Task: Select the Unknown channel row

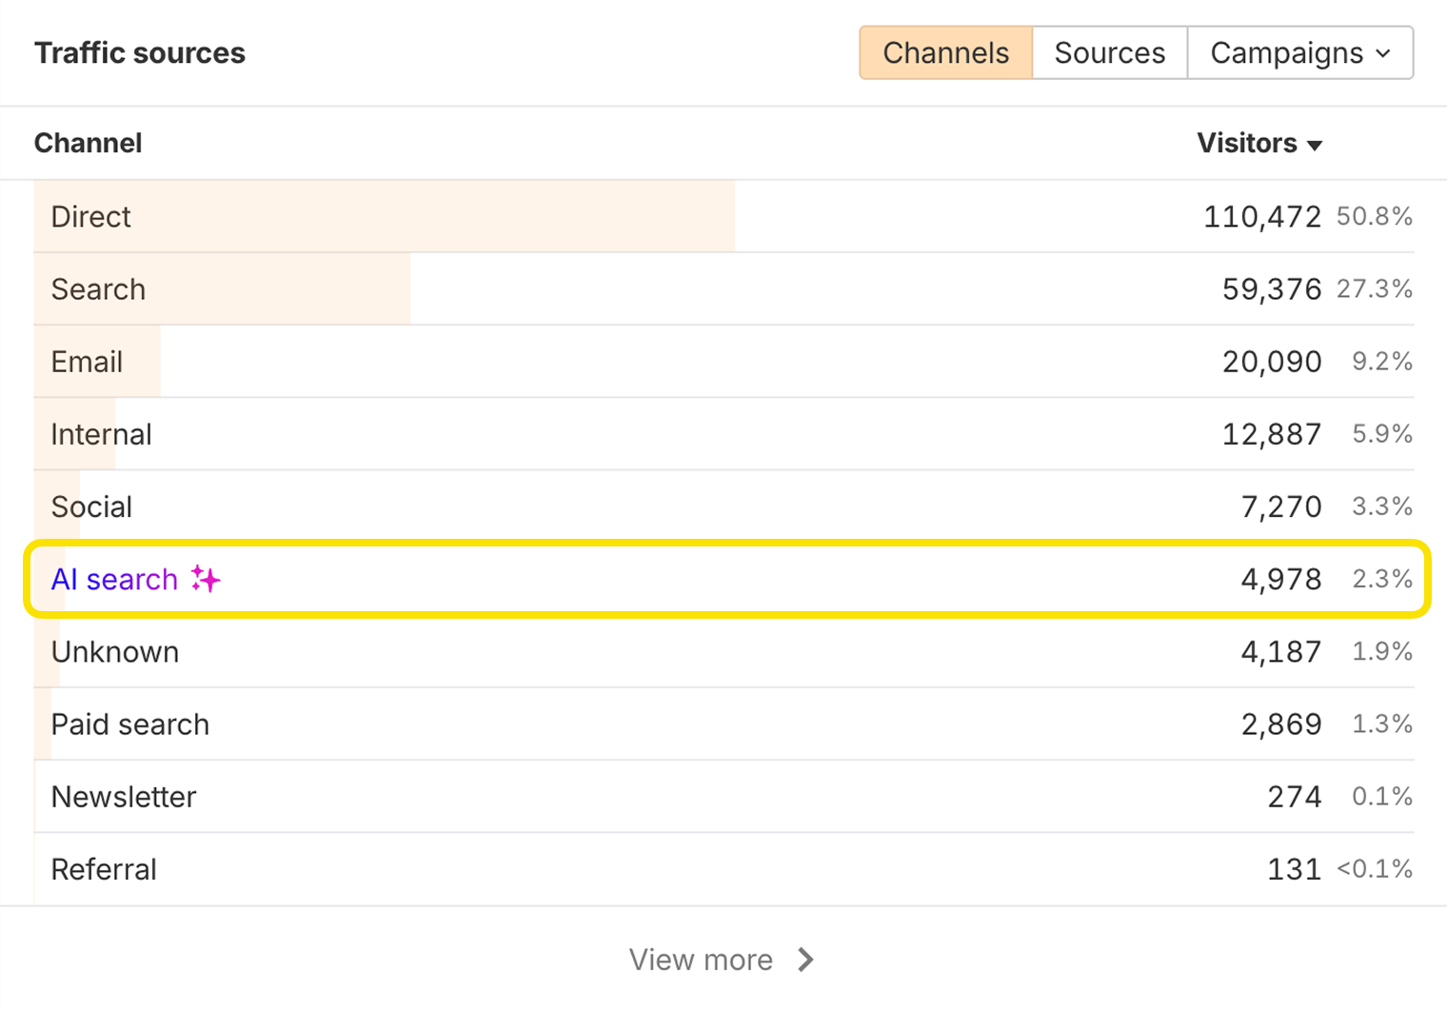Action: point(115,652)
